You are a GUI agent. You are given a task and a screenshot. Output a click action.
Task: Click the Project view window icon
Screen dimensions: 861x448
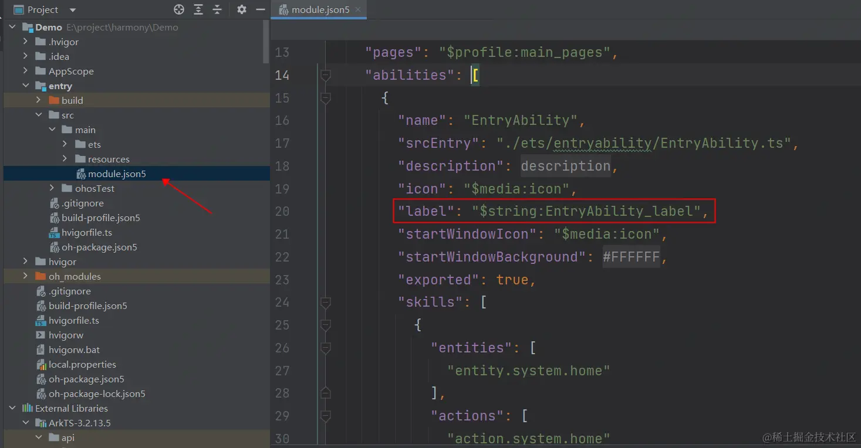point(18,9)
